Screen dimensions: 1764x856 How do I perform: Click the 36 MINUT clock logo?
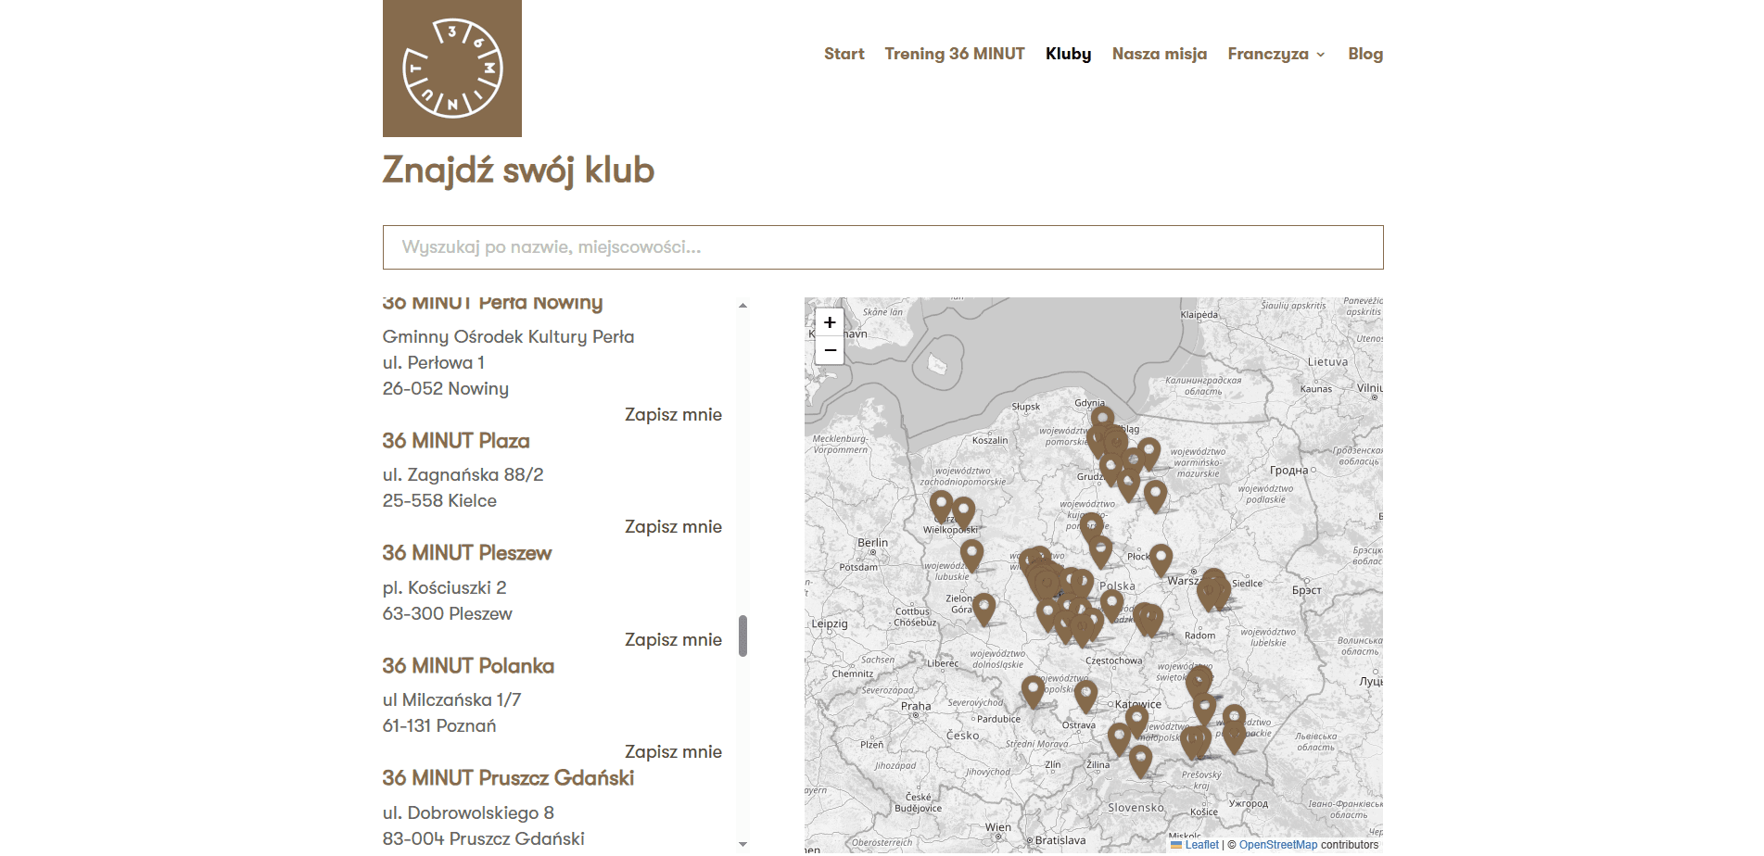[x=451, y=69]
